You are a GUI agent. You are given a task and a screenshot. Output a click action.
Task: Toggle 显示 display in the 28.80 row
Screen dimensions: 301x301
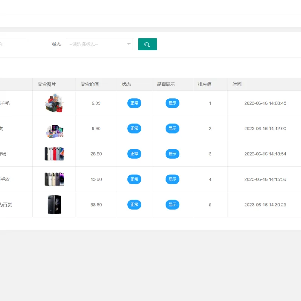(172, 154)
